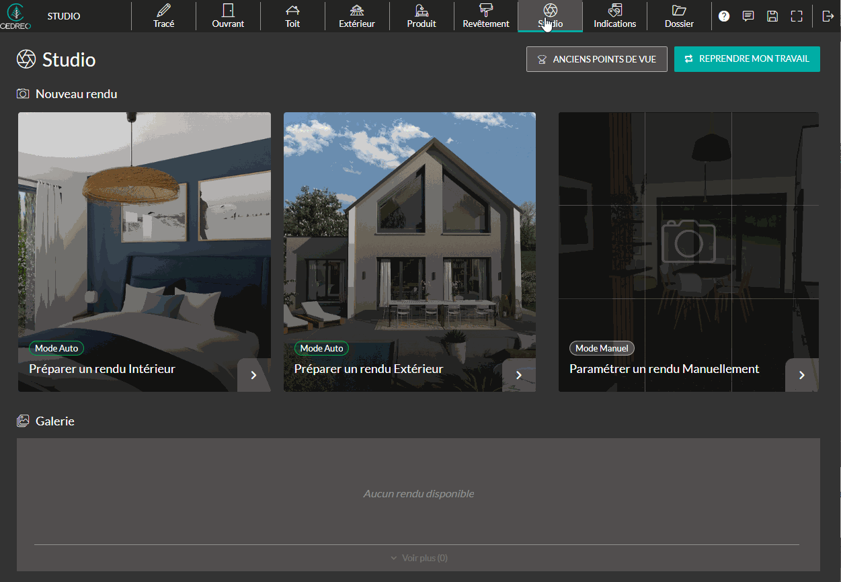Open the Toit roof tab

click(292, 16)
